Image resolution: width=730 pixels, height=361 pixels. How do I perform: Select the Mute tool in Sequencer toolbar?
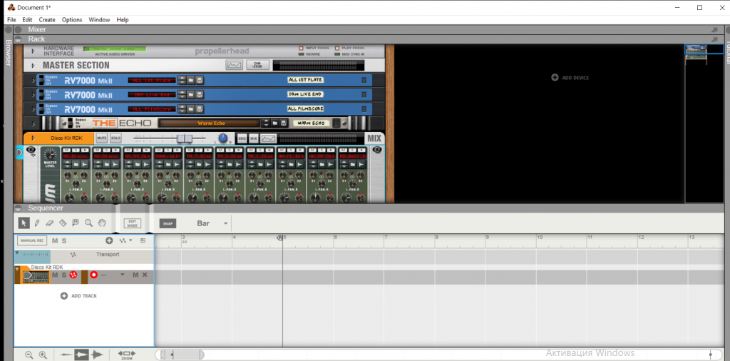[x=76, y=223]
